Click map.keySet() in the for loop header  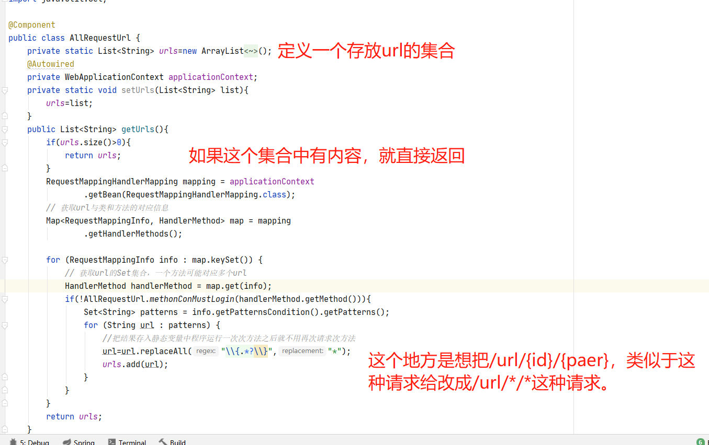(222, 260)
